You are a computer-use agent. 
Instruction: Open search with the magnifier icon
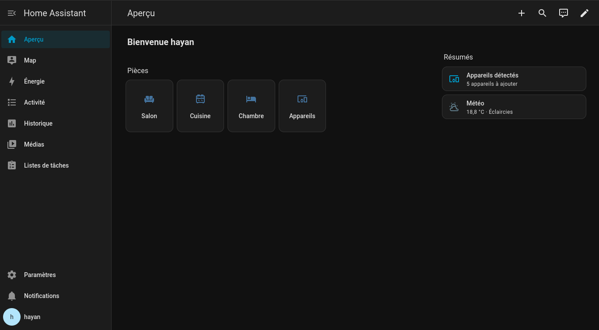click(x=542, y=13)
